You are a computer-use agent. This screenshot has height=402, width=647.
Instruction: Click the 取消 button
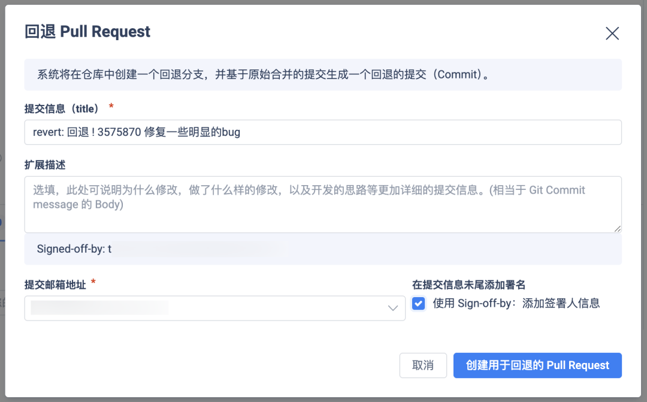click(x=423, y=365)
